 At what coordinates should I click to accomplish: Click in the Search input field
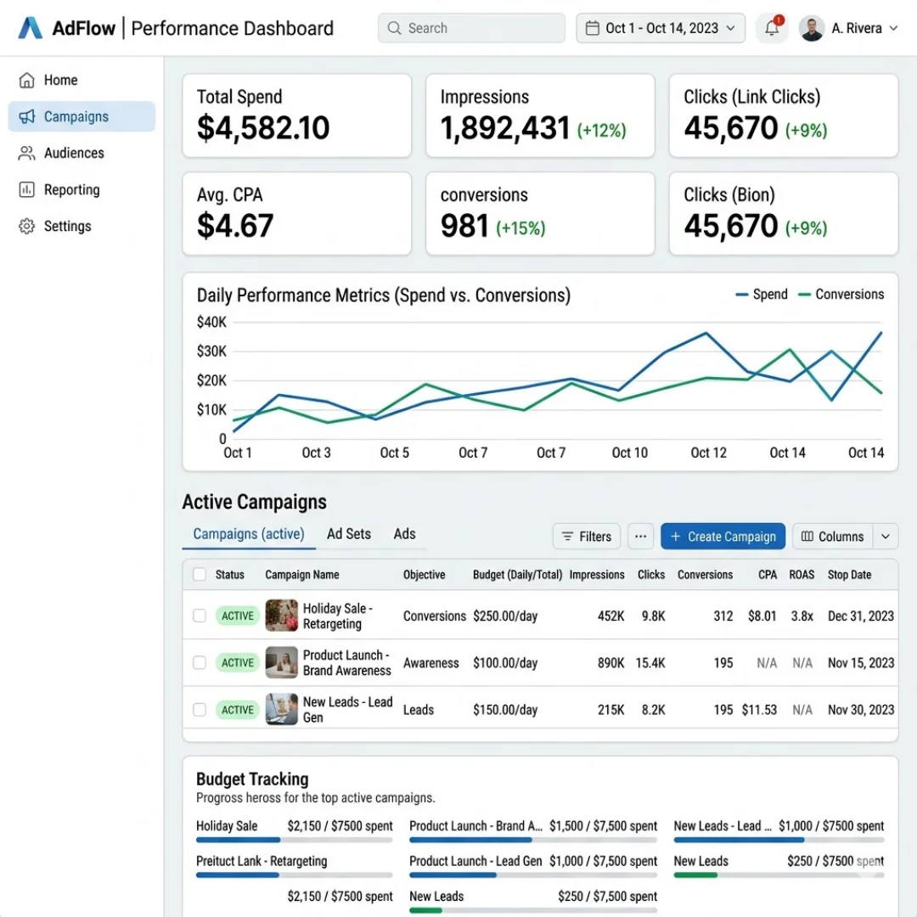[471, 28]
